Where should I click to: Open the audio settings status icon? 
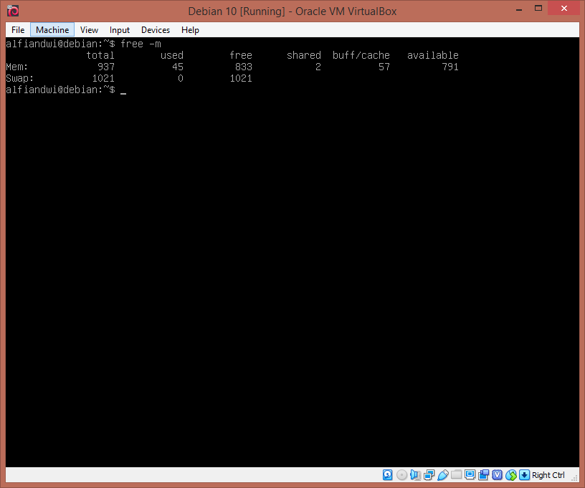[415, 474]
